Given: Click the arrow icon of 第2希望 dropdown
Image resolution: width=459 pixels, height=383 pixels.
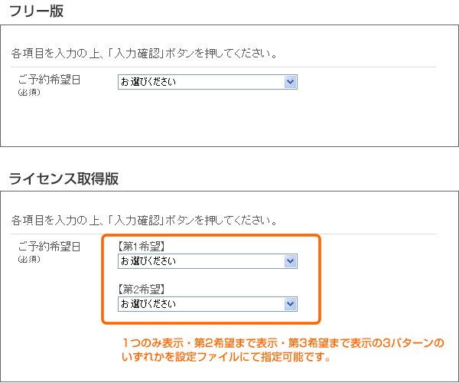Looking at the screenshot, I should 290,304.
